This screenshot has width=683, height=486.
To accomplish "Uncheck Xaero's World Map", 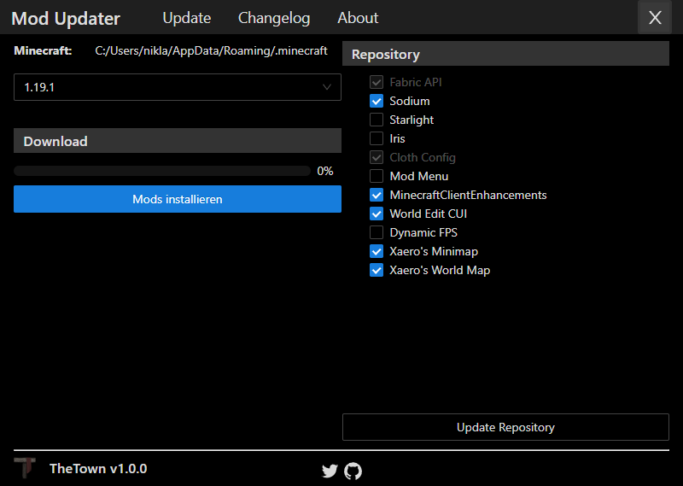I will tap(377, 270).
